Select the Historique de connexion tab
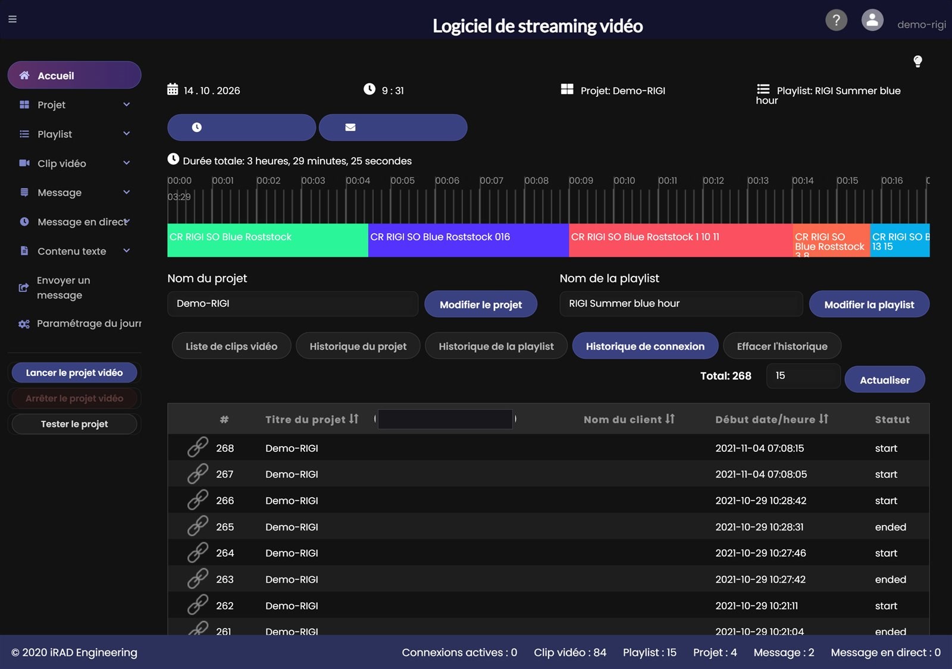 [x=645, y=346]
